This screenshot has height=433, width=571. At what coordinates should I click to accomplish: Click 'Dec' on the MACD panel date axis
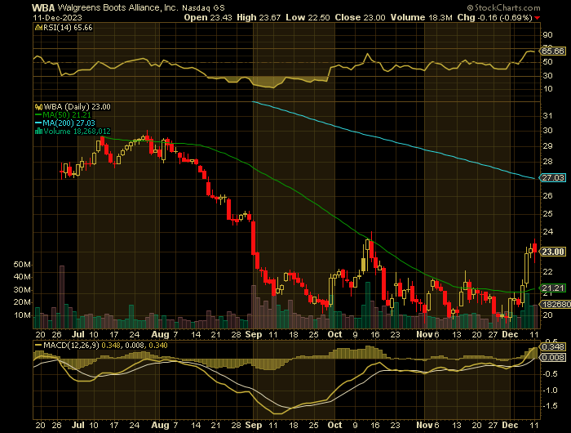click(x=510, y=426)
